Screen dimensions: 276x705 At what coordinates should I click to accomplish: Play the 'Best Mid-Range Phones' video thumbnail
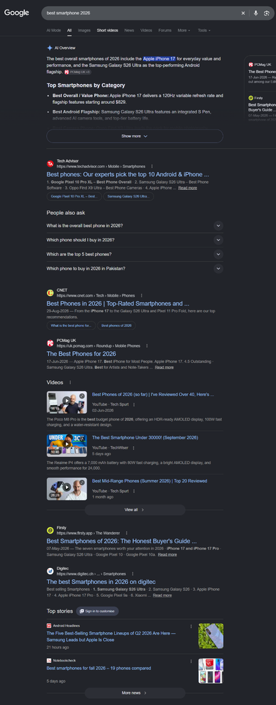pos(67,489)
